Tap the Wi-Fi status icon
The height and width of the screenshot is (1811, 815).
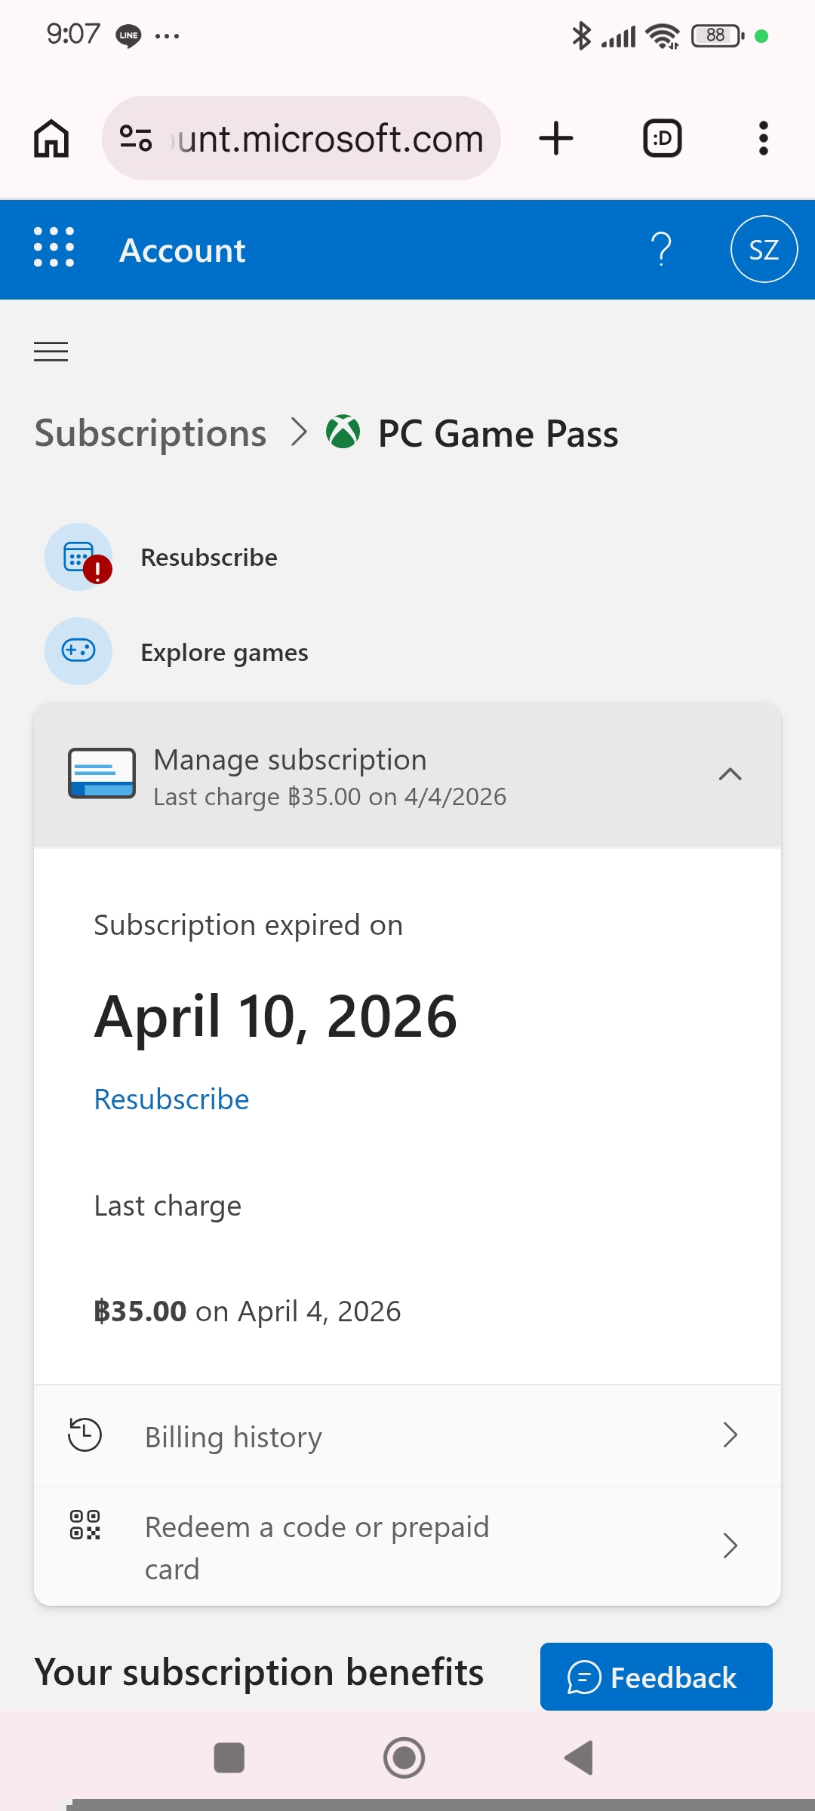tap(663, 35)
